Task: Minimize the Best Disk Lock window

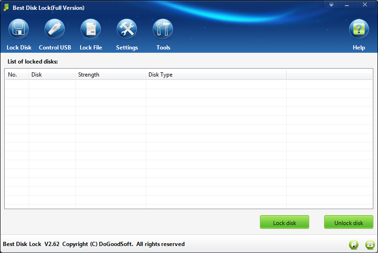Action: pos(347,5)
